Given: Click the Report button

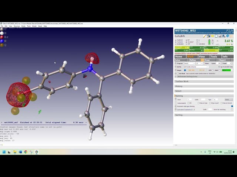Looking at the screenshot, I should coord(225,60).
